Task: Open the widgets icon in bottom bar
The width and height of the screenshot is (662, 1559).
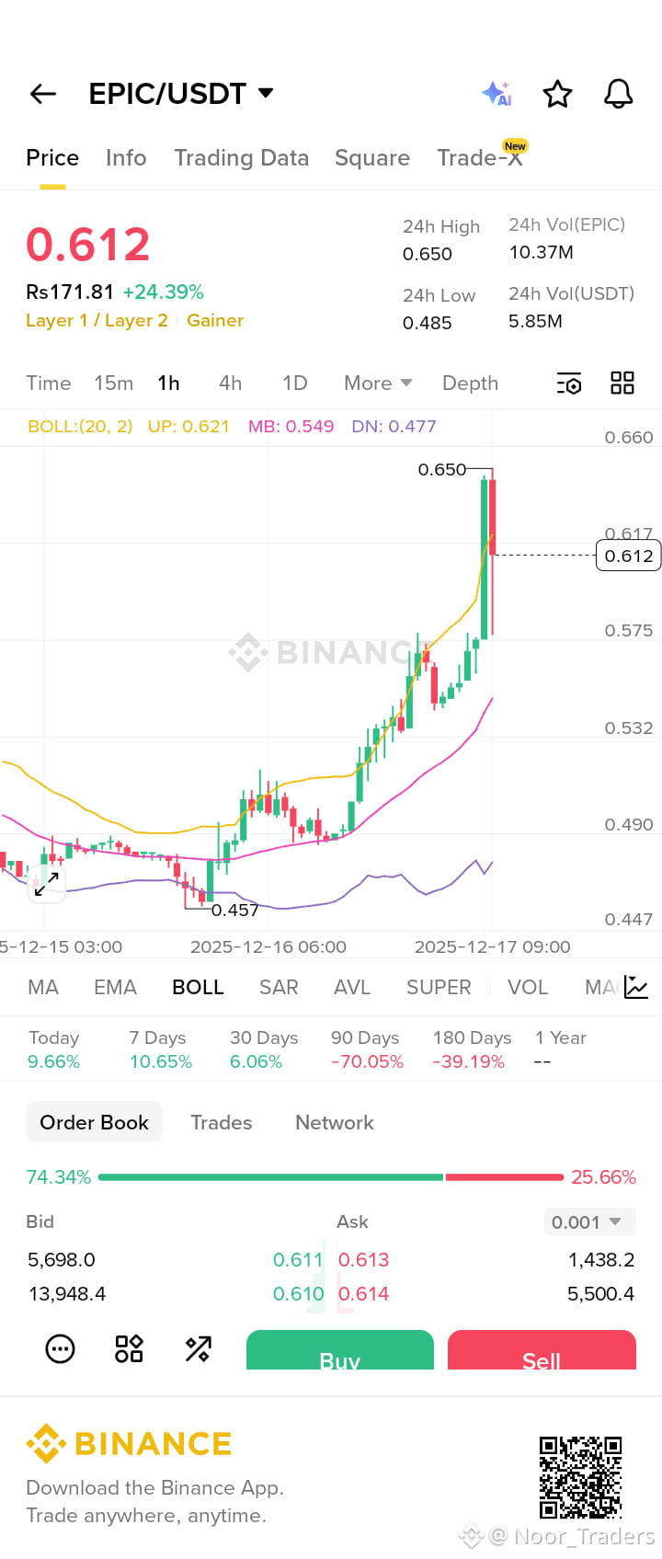Action: [129, 1349]
